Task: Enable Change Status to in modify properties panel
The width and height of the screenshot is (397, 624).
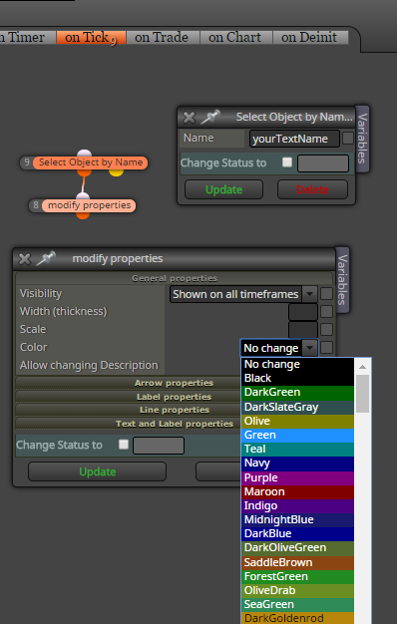Action: tap(124, 445)
